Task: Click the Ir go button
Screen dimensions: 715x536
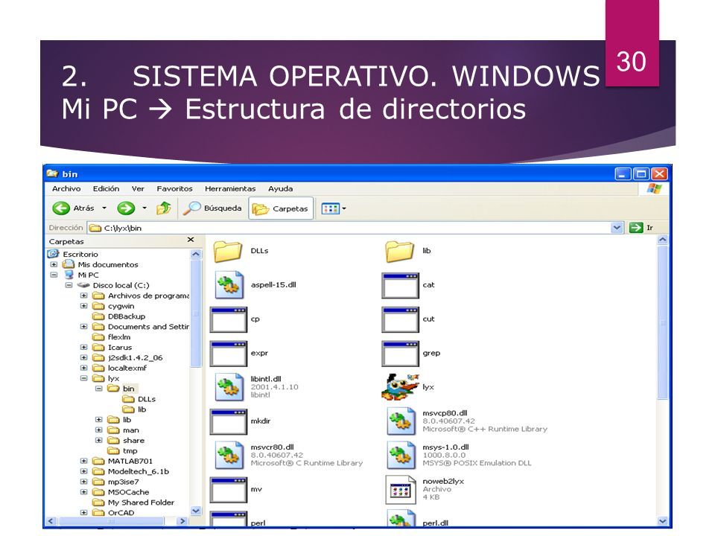Action: pyautogui.click(x=641, y=228)
